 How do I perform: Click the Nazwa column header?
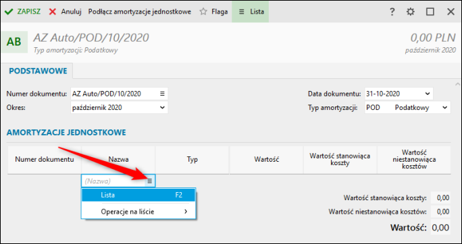click(118, 160)
